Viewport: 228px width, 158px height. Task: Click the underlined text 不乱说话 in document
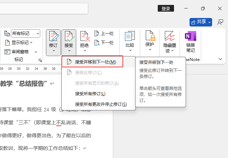coord(66,122)
